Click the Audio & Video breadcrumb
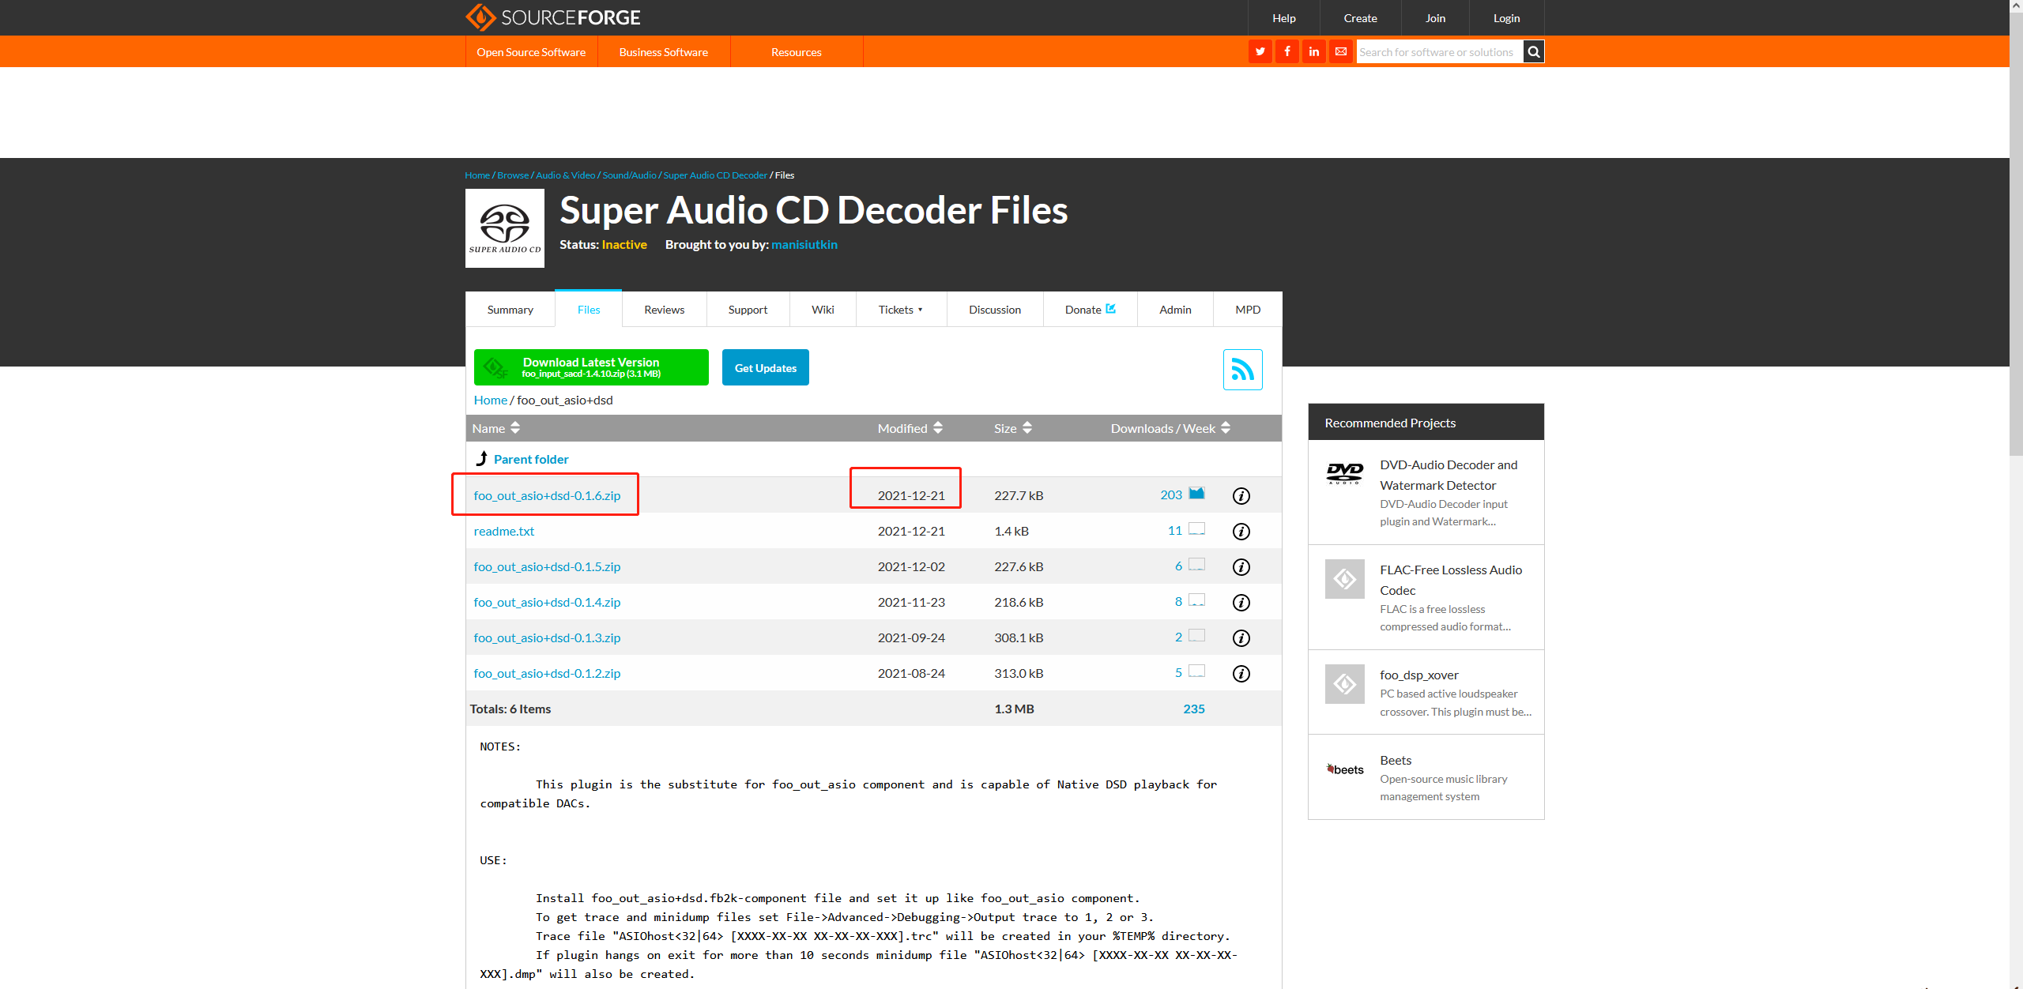The image size is (2023, 989). [565, 175]
